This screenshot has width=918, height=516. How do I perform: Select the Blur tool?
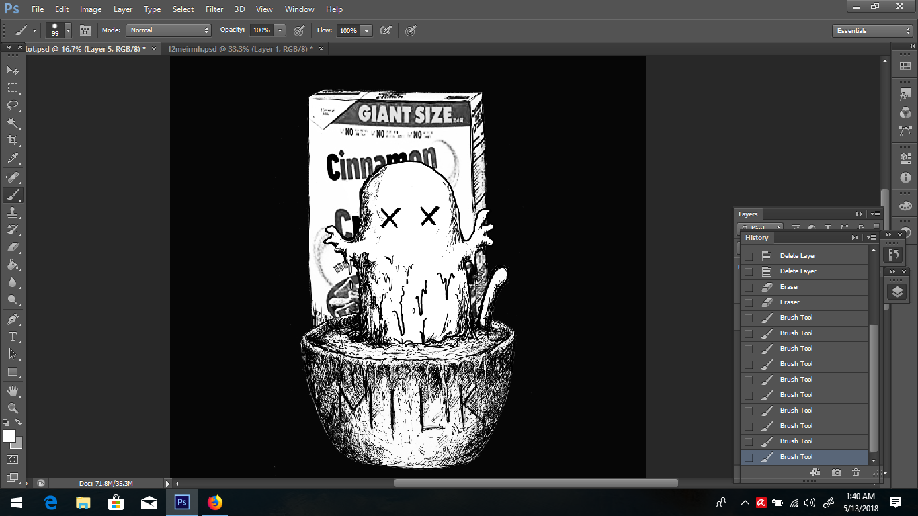13,282
